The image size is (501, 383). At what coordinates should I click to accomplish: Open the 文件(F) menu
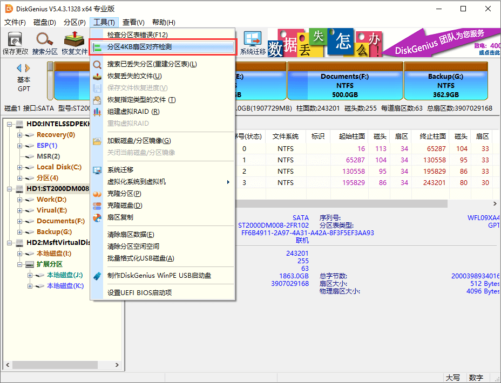15,22
